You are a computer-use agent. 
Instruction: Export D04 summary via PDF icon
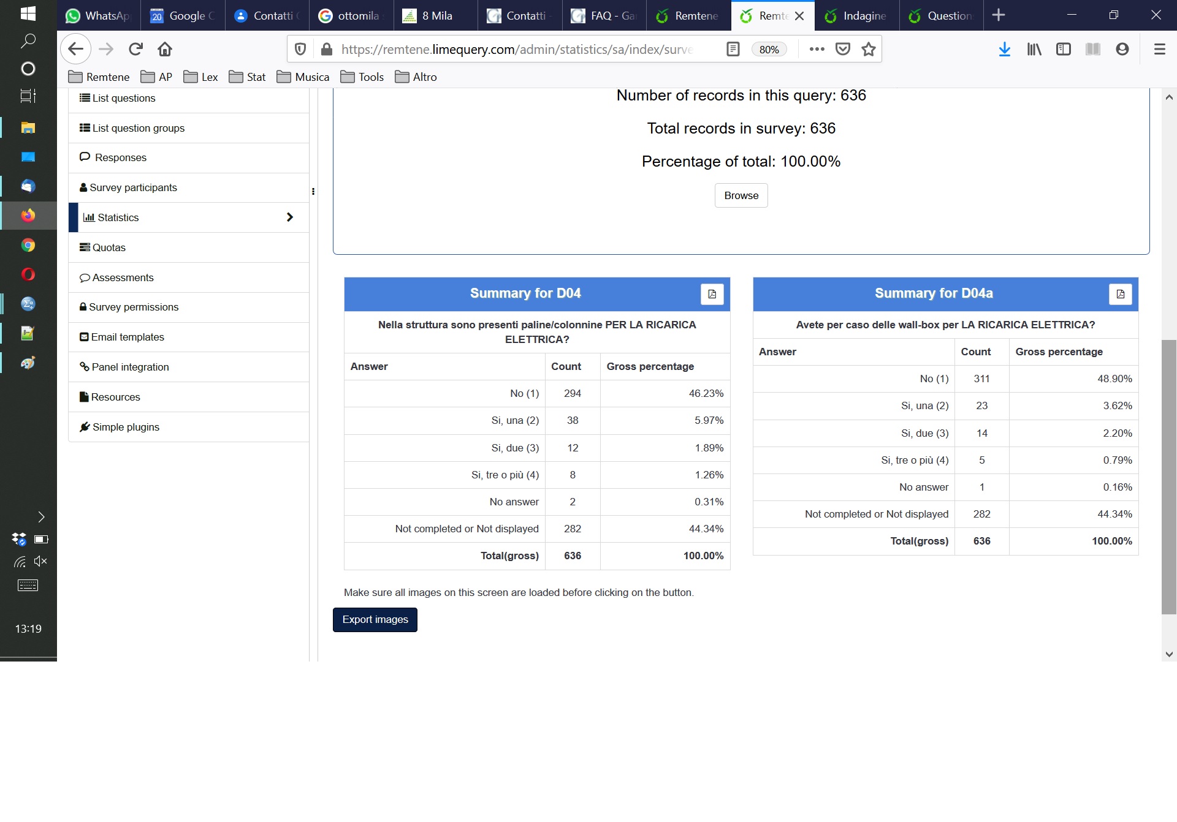(x=712, y=294)
